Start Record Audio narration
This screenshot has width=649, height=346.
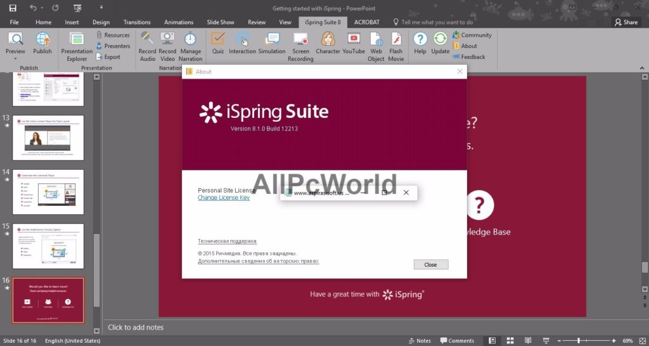(147, 46)
